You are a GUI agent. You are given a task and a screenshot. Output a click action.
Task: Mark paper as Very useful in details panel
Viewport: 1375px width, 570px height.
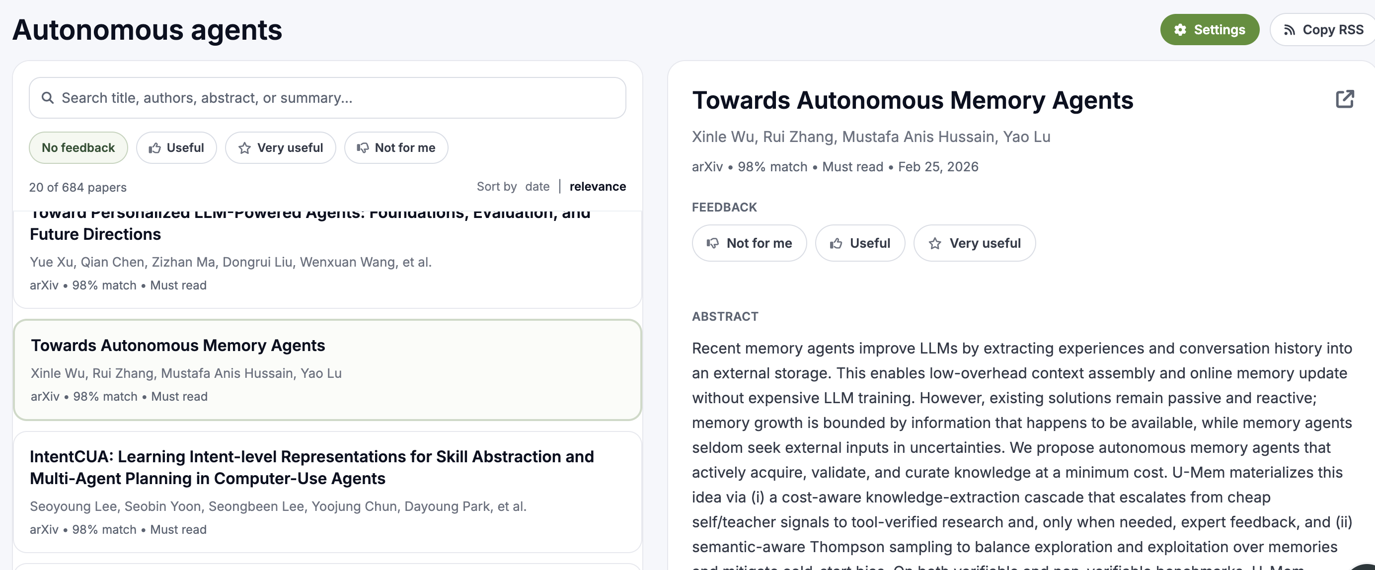(974, 243)
